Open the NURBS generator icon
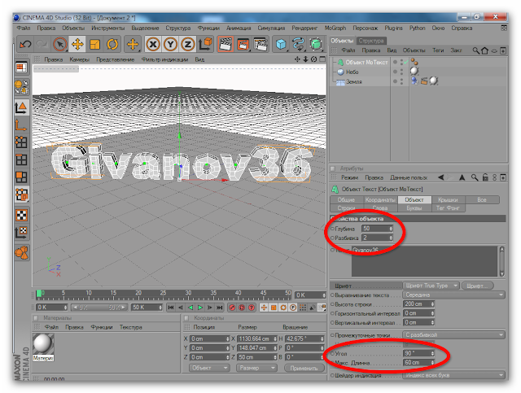Image resolution: width=521 pixels, height=393 pixels. tap(316, 44)
